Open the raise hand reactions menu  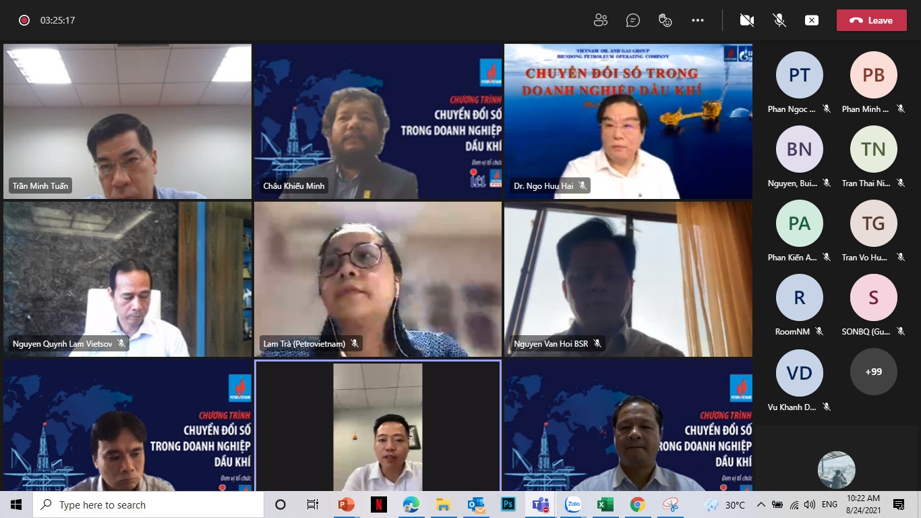click(665, 20)
